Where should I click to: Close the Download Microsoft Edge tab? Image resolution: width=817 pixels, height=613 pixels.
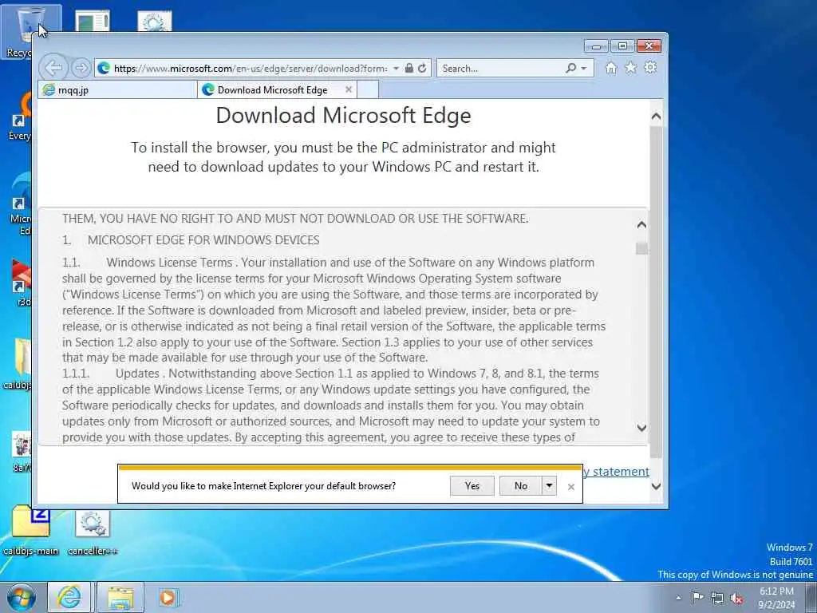tap(349, 89)
